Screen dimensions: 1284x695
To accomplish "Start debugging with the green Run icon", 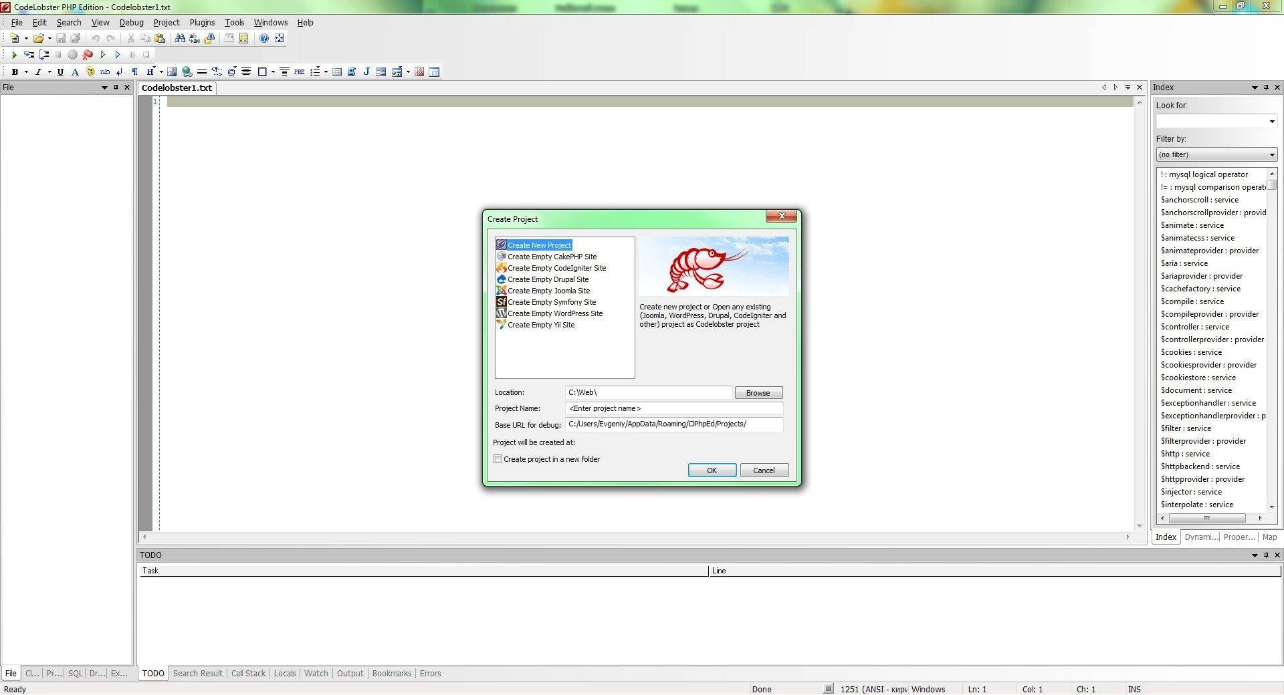I will coord(14,55).
